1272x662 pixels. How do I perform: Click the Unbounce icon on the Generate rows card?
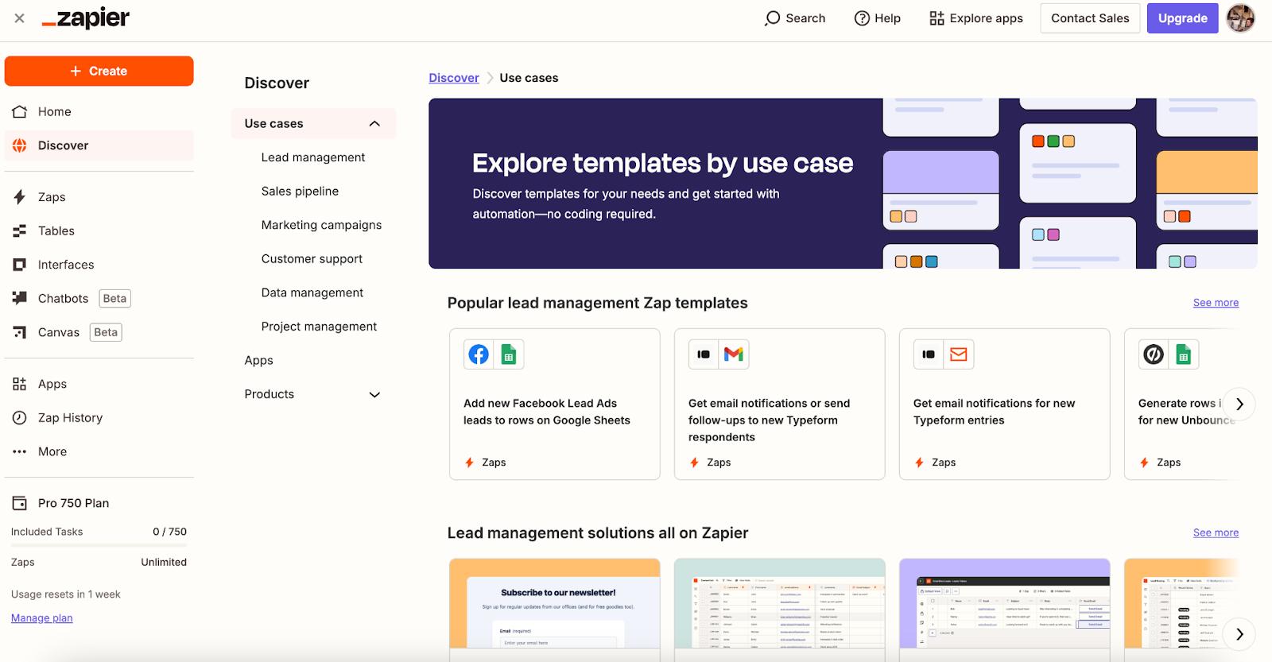[1154, 354]
